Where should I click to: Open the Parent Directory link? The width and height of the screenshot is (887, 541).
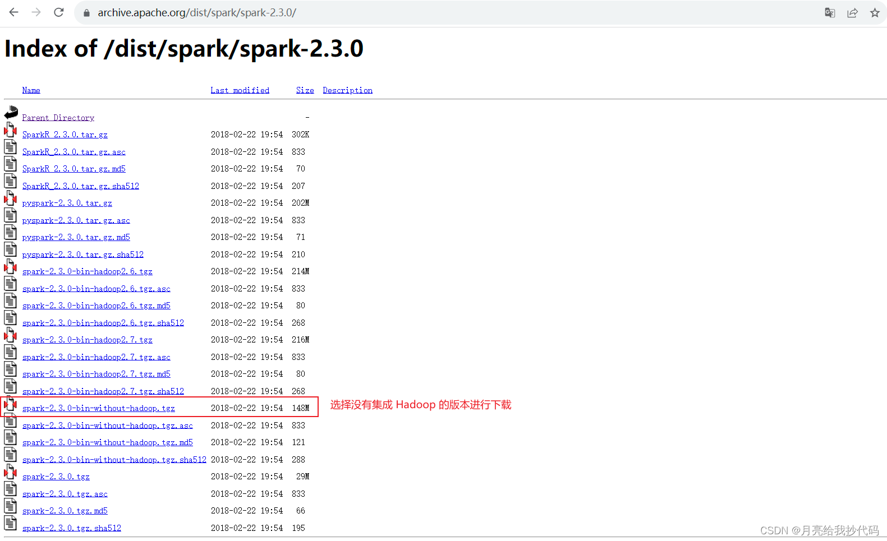[x=58, y=118]
